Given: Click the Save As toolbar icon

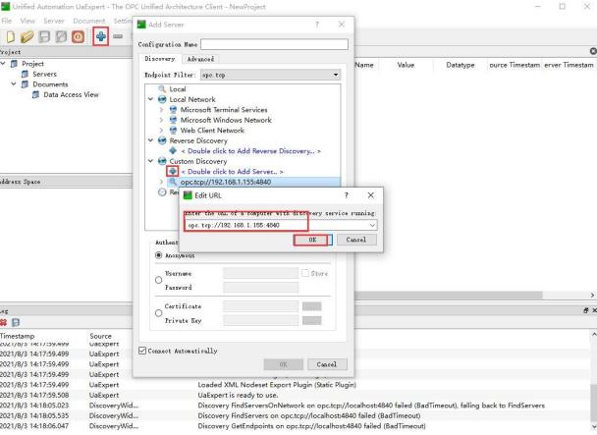Looking at the screenshot, I should 61,37.
